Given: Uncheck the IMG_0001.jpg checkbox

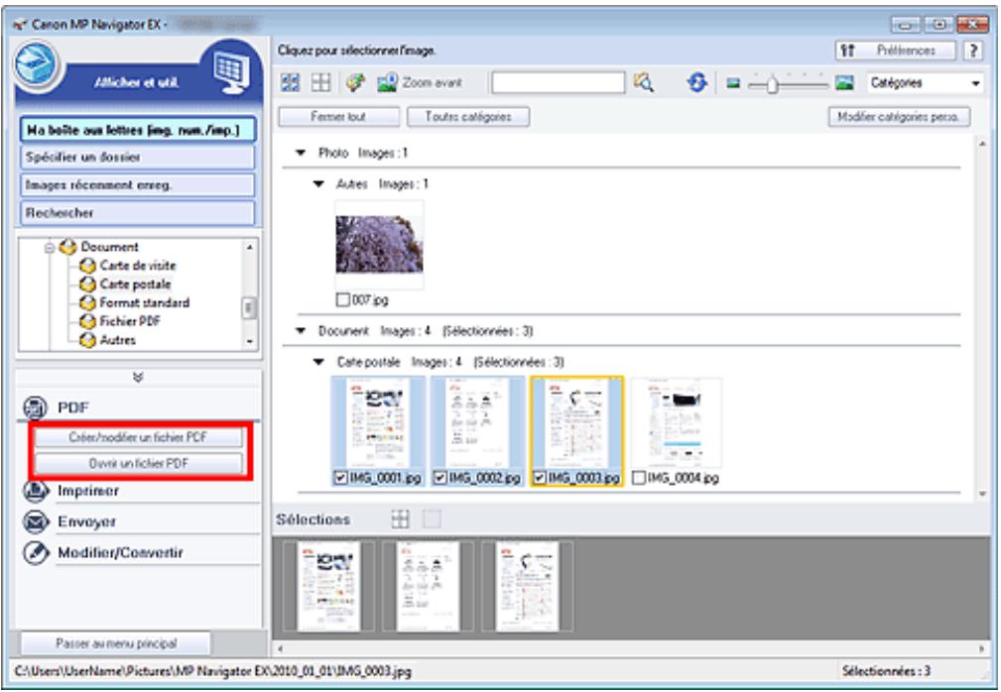Looking at the screenshot, I should (x=341, y=478).
